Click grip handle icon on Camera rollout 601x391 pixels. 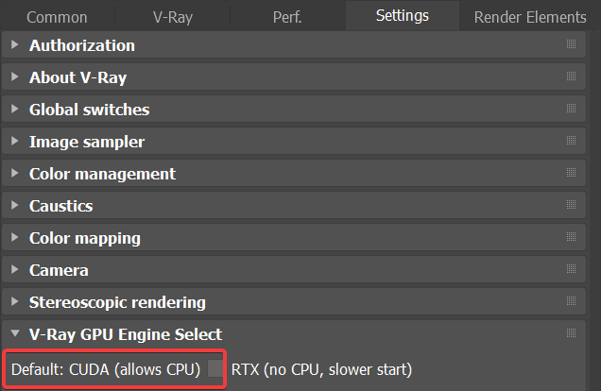pyautogui.click(x=571, y=269)
